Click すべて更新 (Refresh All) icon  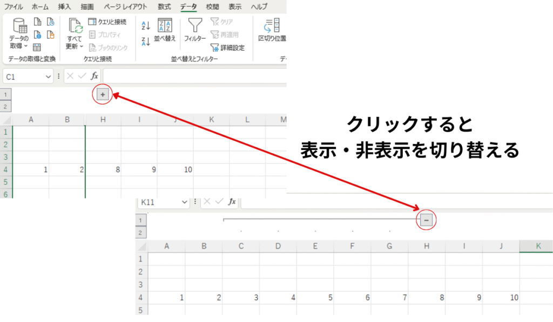[x=75, y=27]
